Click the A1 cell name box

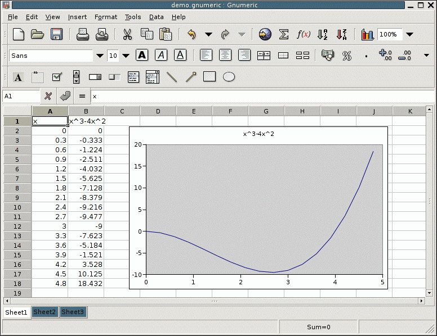click(21, 96)
